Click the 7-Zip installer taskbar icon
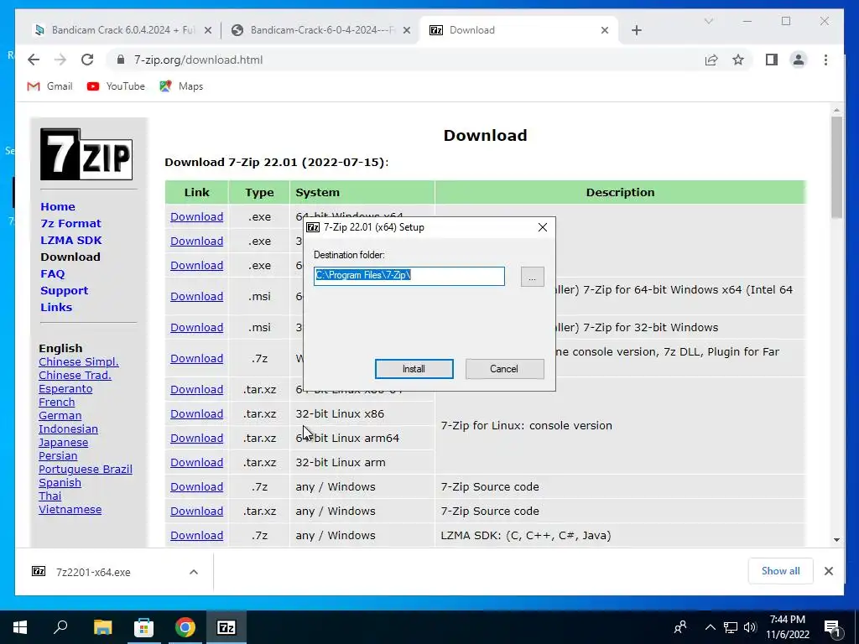The width and height of the screenshot is (859, 644). click(226, 627)
